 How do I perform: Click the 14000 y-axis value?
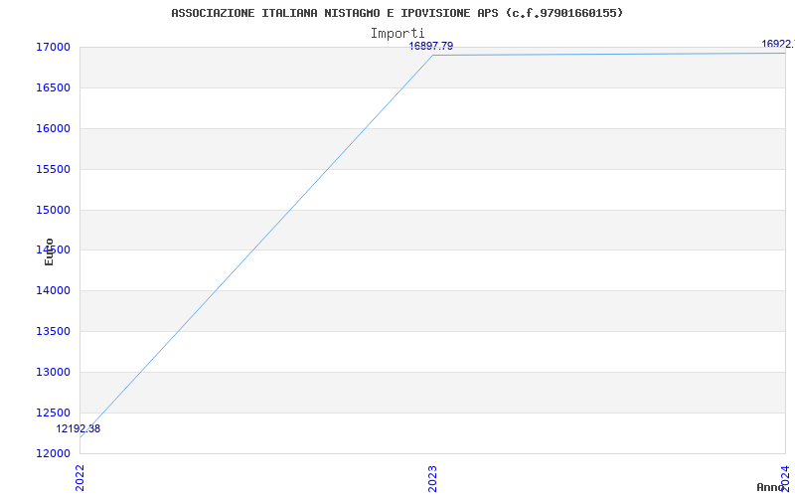(53, 291)
